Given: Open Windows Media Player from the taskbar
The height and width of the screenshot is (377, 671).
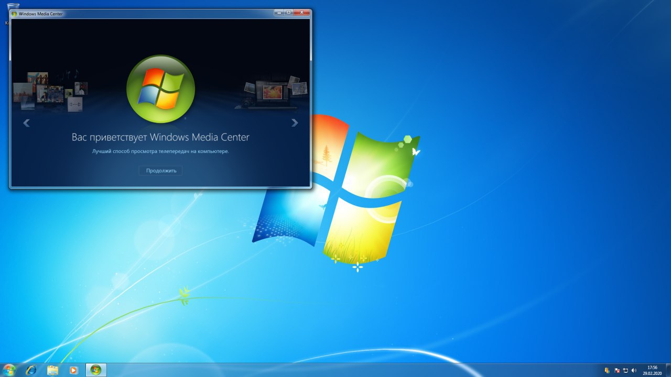Looking at the screenshot, I should [x=73, y=370].
